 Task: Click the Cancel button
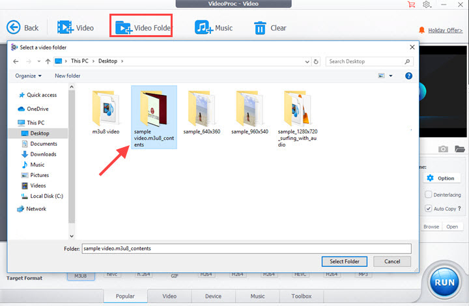(392, 262)
